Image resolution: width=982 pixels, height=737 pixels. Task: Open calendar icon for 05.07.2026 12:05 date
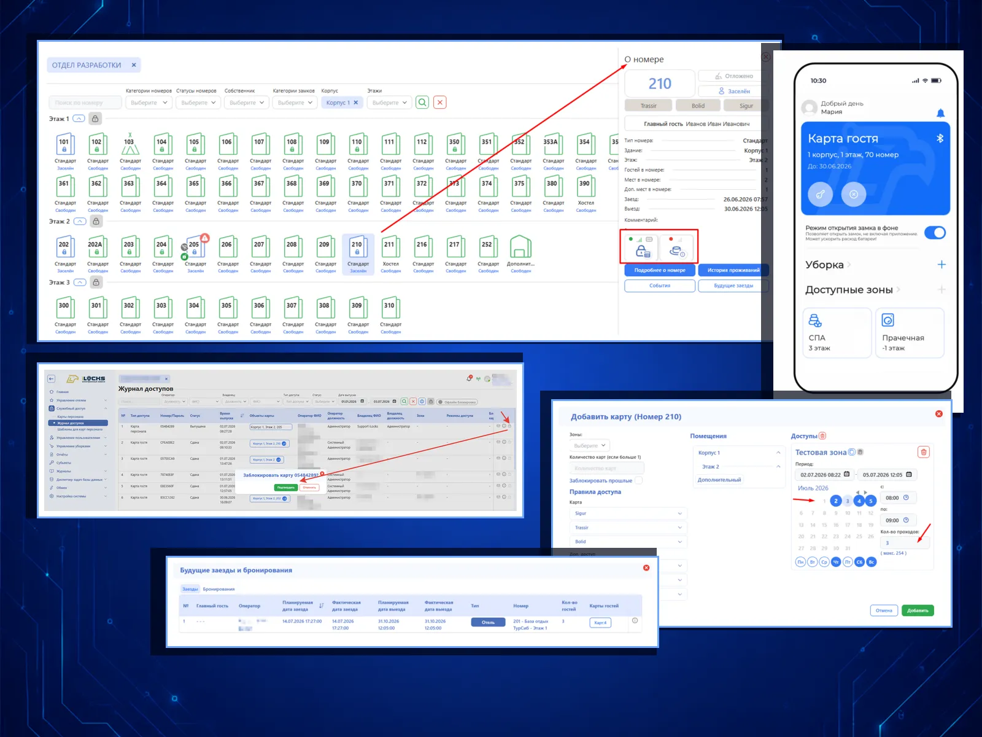coord(909,474)
